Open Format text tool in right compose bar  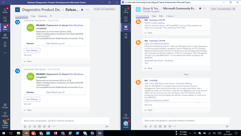(146, 126)
